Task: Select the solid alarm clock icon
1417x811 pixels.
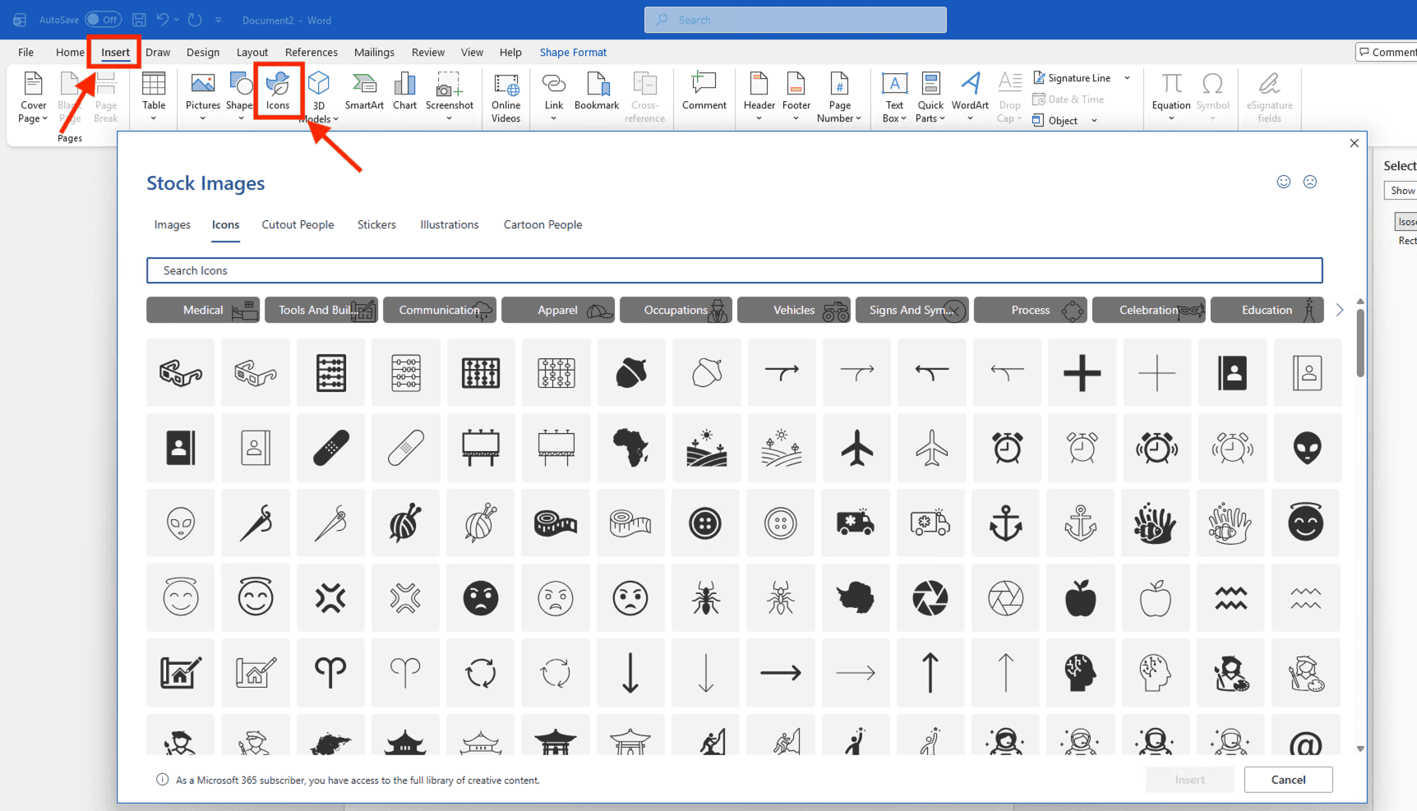Action: coord(1007,448)
